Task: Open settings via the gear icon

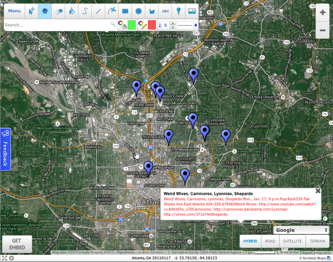Action: [x=11, y=258]
